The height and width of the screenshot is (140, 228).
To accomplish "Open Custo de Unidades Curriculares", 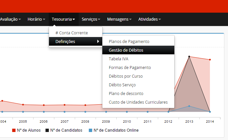I will click(x=138, y=102).
